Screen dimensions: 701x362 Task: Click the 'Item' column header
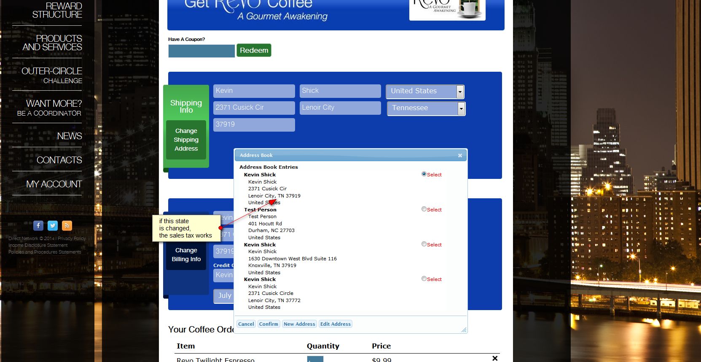(x=185, y=346)
